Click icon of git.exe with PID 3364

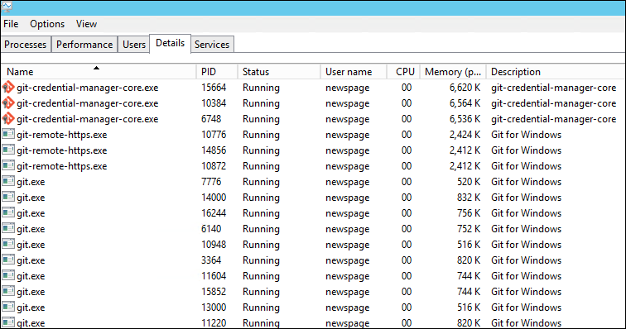click(8, 260)
